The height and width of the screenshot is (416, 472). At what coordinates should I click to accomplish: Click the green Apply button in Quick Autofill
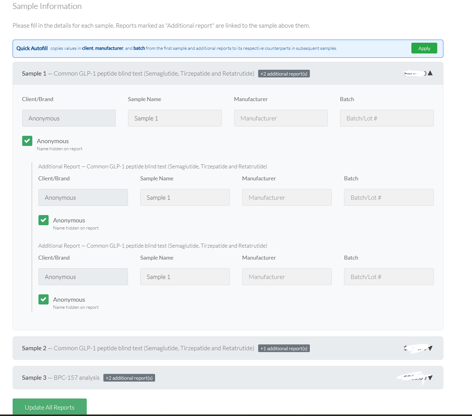tap(424, 48)
